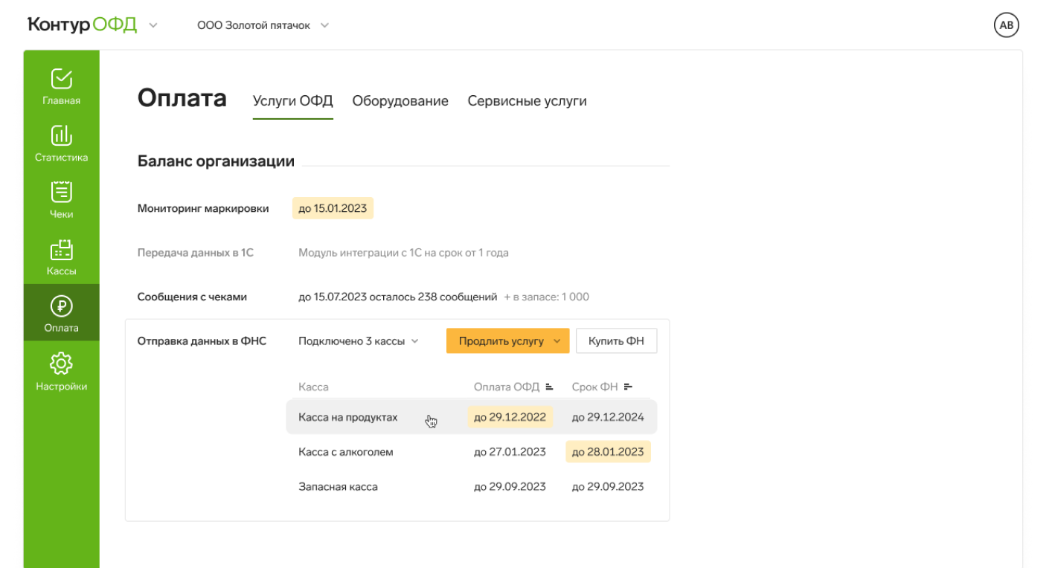Switch to the Оборудование tab

pos(400,101)
